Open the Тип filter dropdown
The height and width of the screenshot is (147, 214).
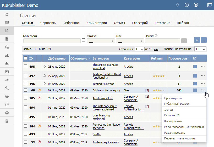pos(130,41)
